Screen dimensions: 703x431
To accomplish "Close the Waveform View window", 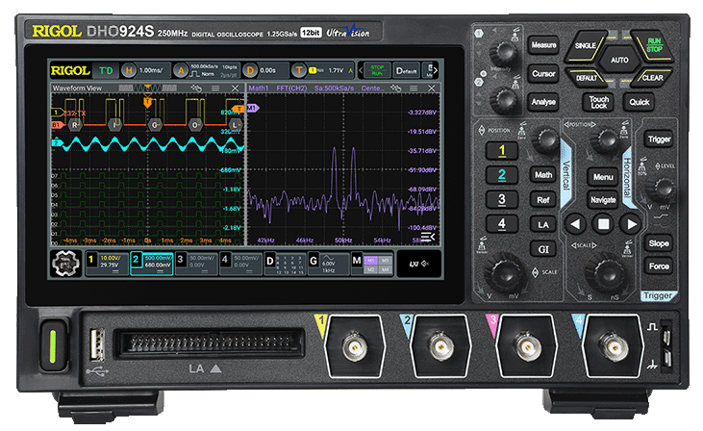I will 237,89.
